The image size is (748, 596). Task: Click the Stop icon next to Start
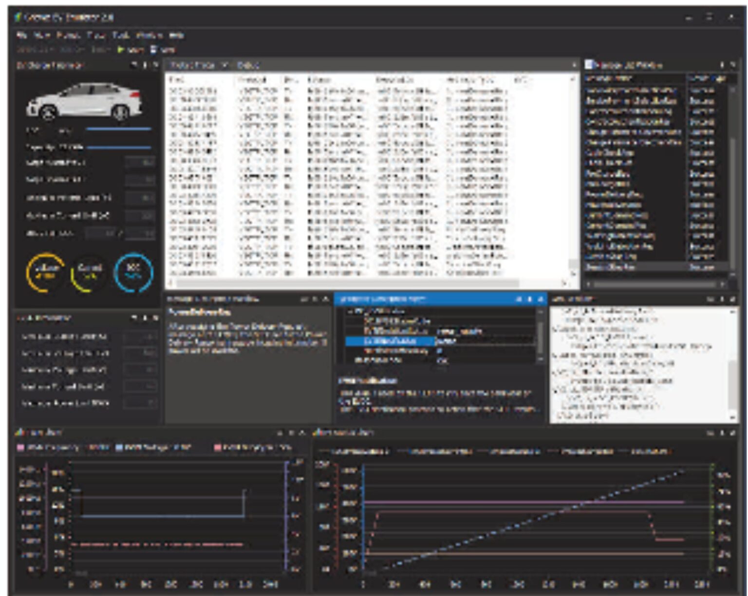153,49
